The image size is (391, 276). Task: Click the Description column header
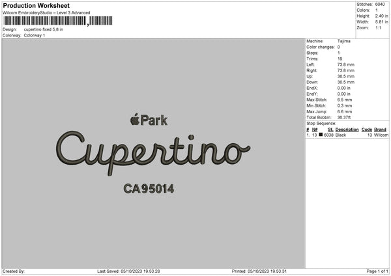point(347,130)
